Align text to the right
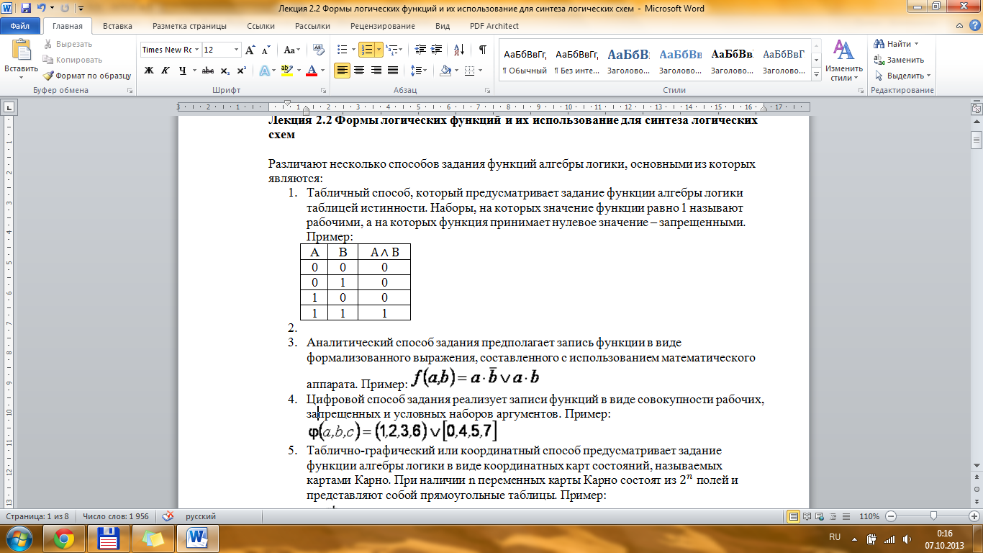The width and height of the screenshot is (983, 553). point(376,70)
